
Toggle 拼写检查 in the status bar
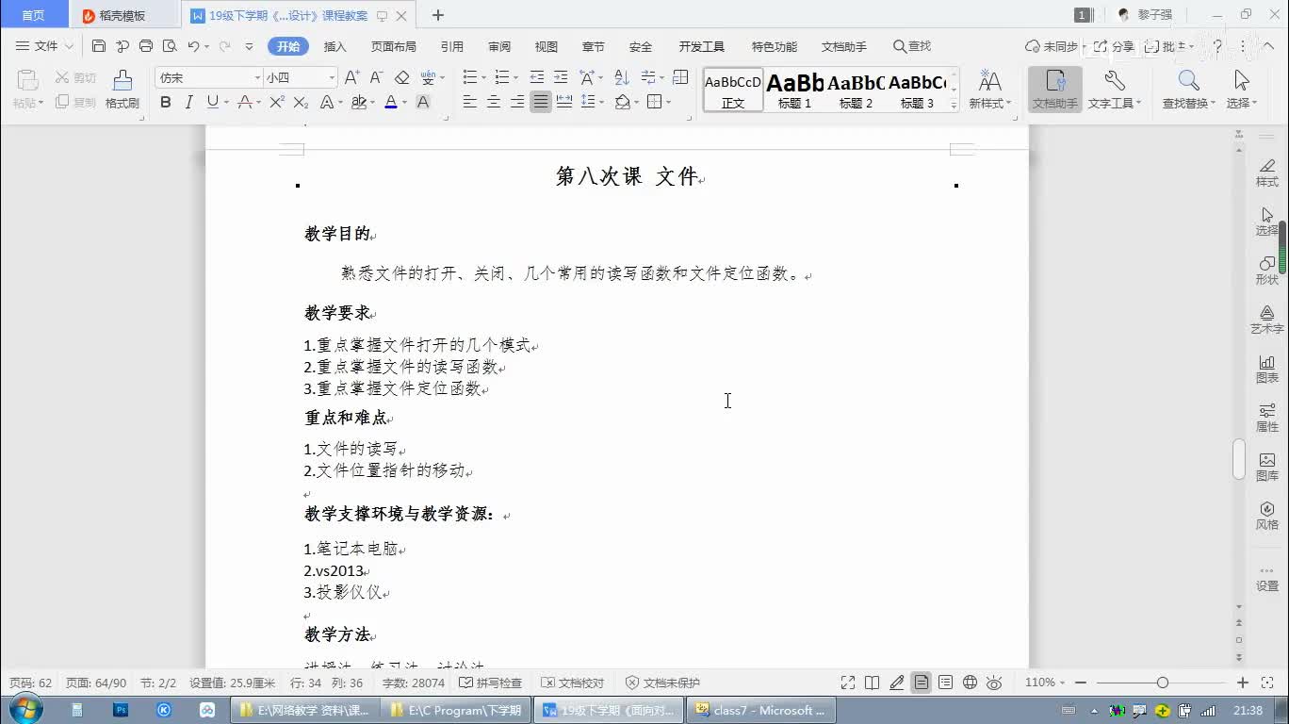[490, 683]
